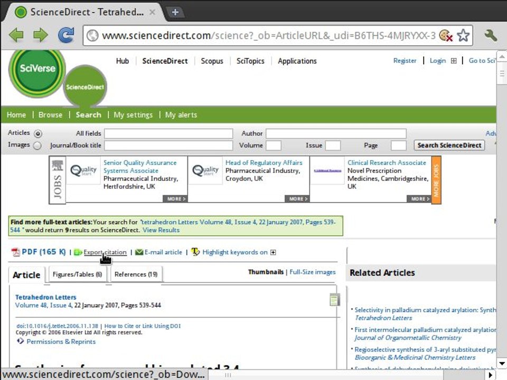This screenshot has height=380, width=507.
Task: Click the JOBS banner label icon
Action: tap(58, 180)
